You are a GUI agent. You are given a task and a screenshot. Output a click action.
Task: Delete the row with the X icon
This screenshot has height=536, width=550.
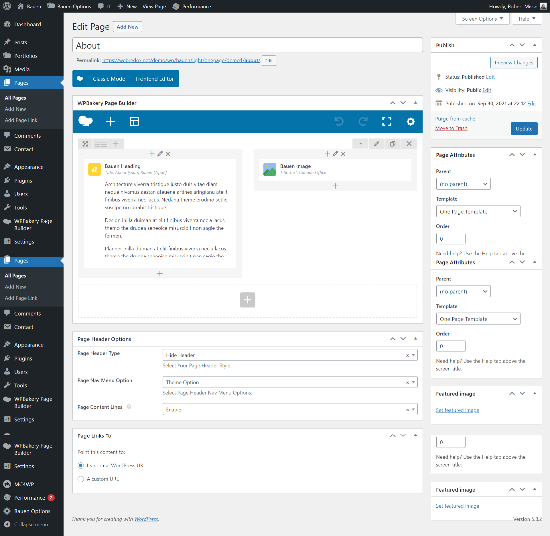click(409, 144)
